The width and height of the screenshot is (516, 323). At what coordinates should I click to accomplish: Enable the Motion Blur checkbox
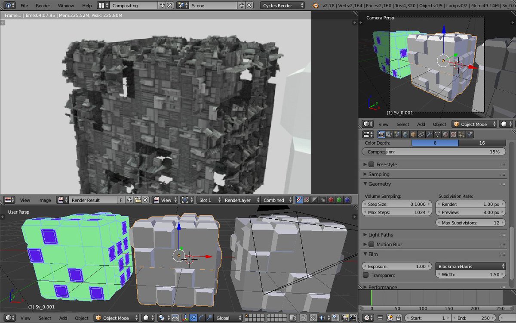[x=370, y=244]
